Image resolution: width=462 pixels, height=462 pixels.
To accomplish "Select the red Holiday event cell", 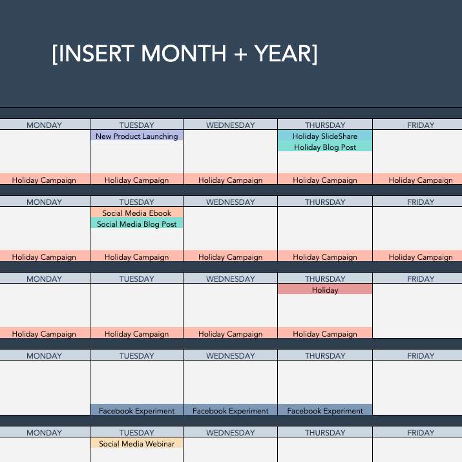I will click(x=325, y=290).
